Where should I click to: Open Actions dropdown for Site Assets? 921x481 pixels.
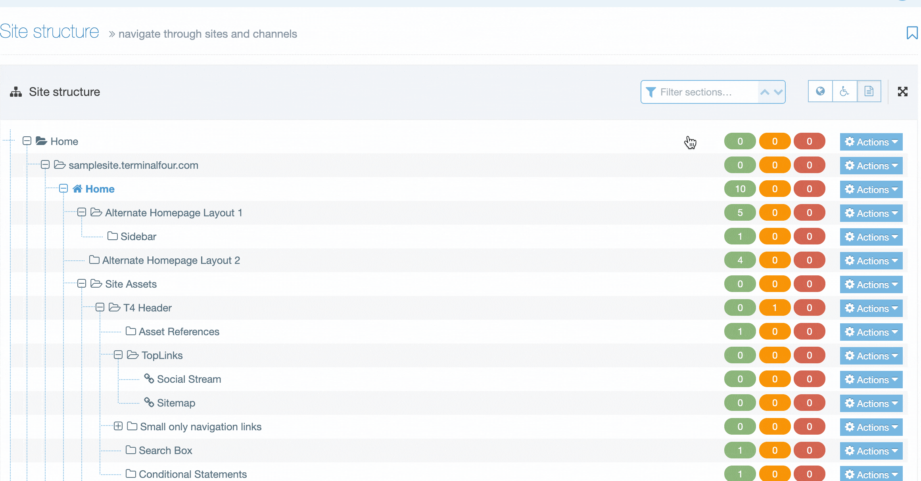point(871,284)
